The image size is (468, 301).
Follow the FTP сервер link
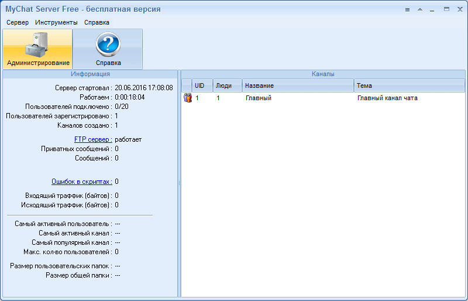[93, 139]
